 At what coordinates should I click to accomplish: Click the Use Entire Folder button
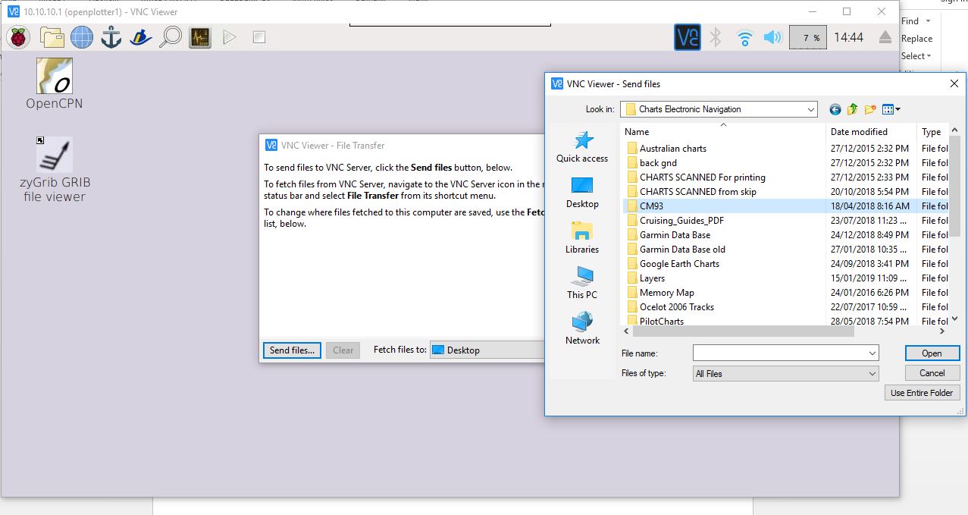pyautogui.click(x=922, y=392)
